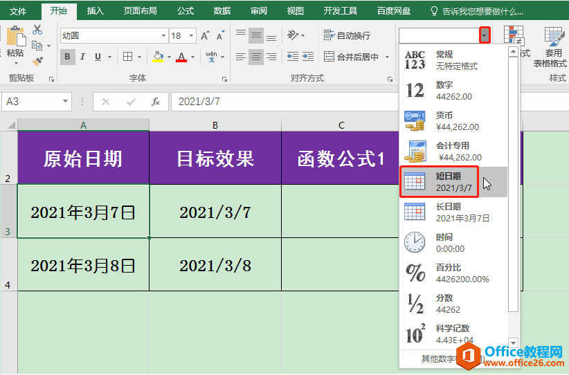Viewport: 569px width, 375px height.
Task: Switch to the 视图 tab
Action: point(296,11)
